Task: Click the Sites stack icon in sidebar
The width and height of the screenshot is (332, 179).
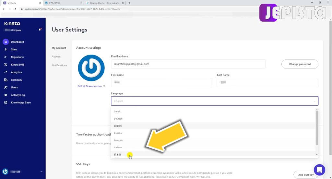Action: tap(6, 49)
